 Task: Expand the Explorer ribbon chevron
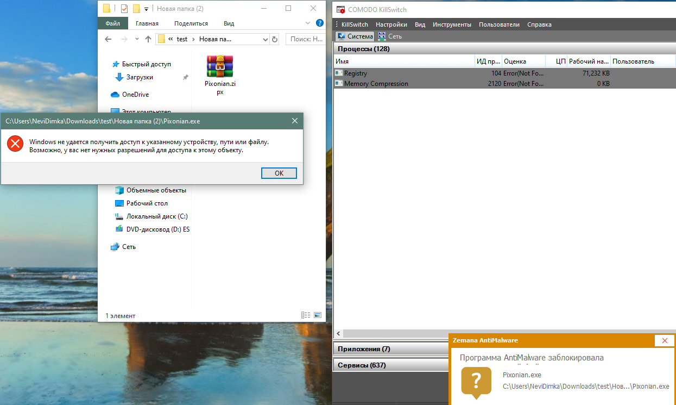coord(308,23)
